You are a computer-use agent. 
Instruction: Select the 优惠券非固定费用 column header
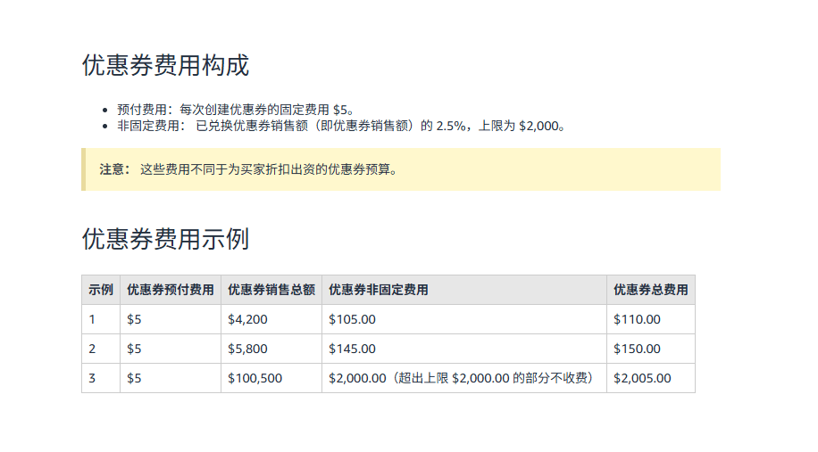[379, 290]
